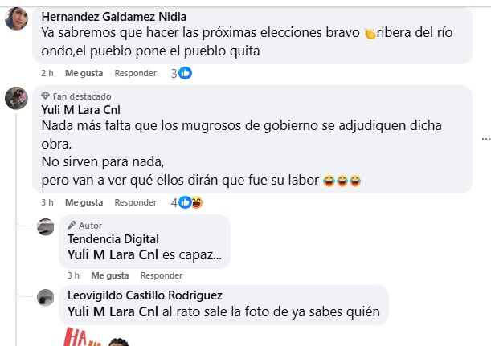The image size is (491, 346).
Task: Open Tendencia Digital's avatar in reply
Action: click(46, 226)
